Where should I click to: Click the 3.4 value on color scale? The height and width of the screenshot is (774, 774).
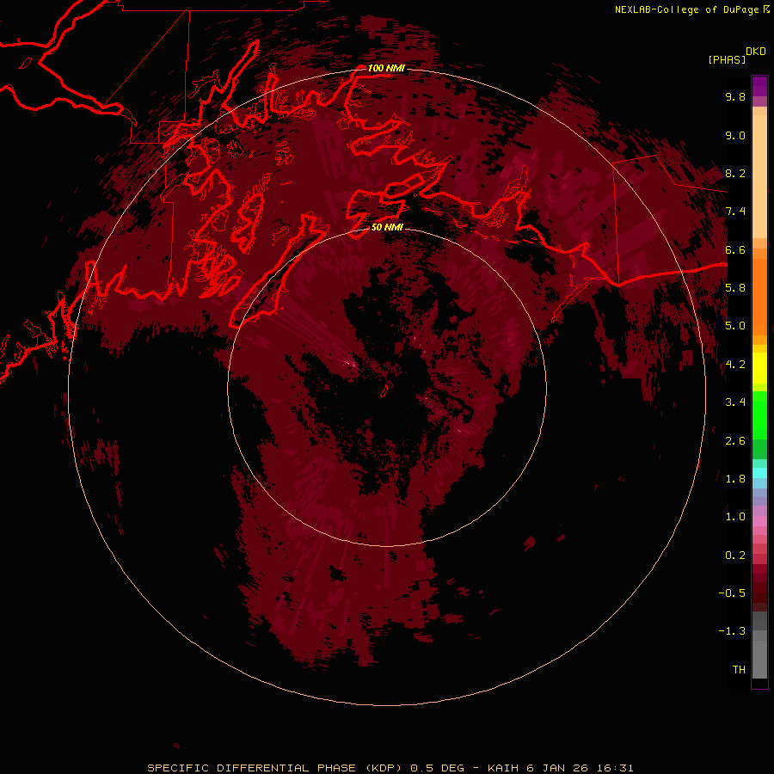tap(735, 402)
